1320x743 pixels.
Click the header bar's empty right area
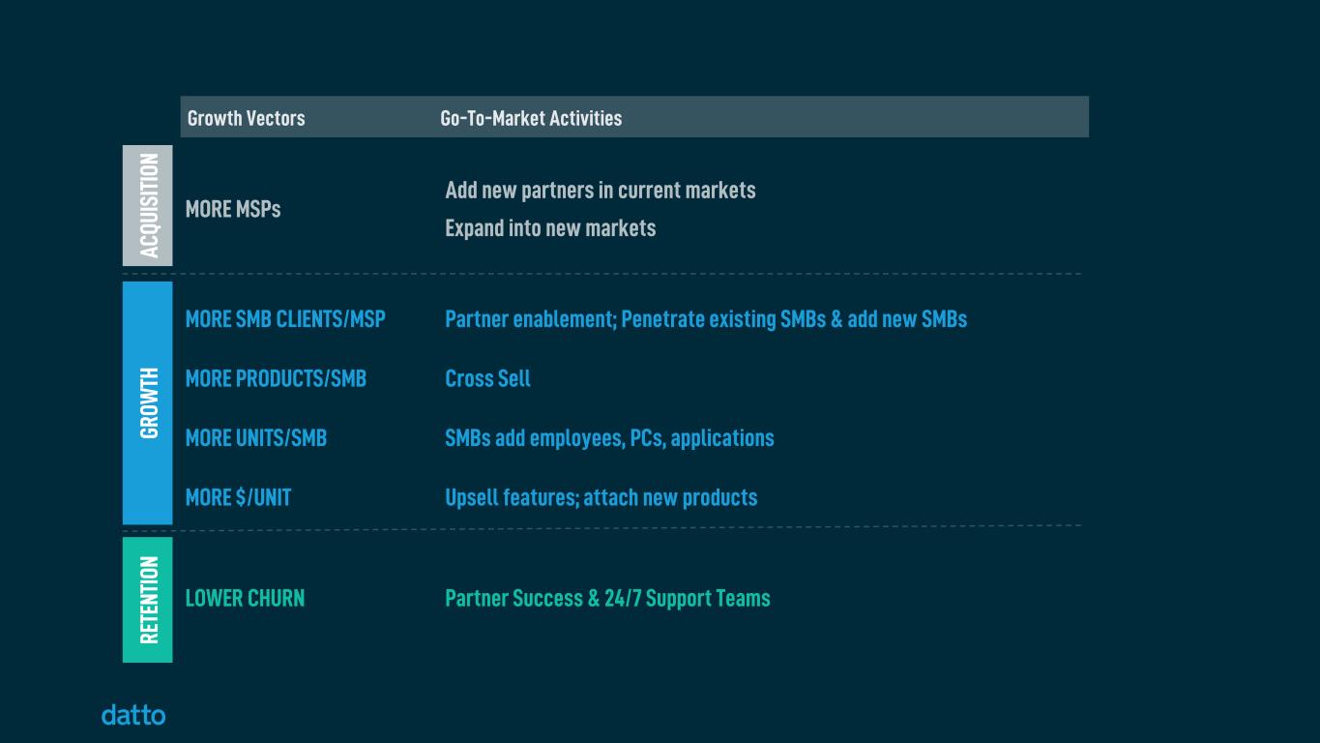click(x=870, y=118)
